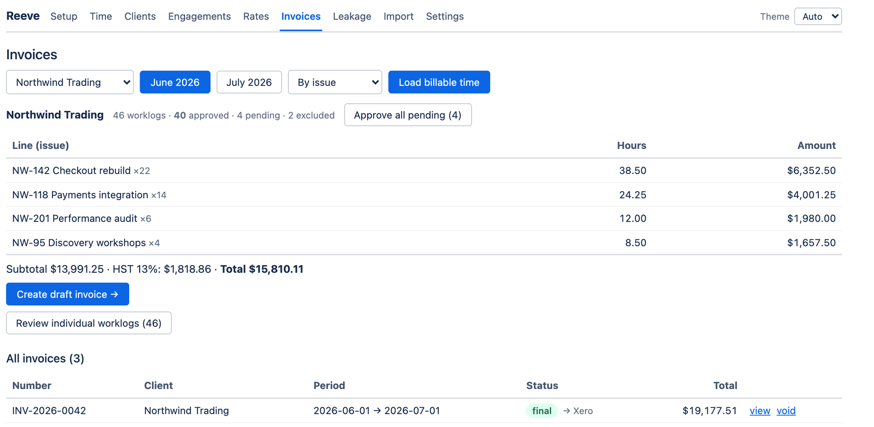874x427 pixels.
Task: Click the Reeve app logo
Action: pyautogui.click(x=23, y=16)
